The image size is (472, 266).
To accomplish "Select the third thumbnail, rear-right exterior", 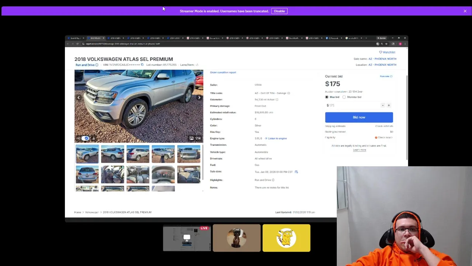I will (x=138, y=154).
